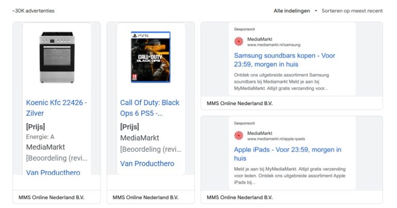
Task: Click MediaMarkt logo in Apple iPads ad
Action: (239, 135)
